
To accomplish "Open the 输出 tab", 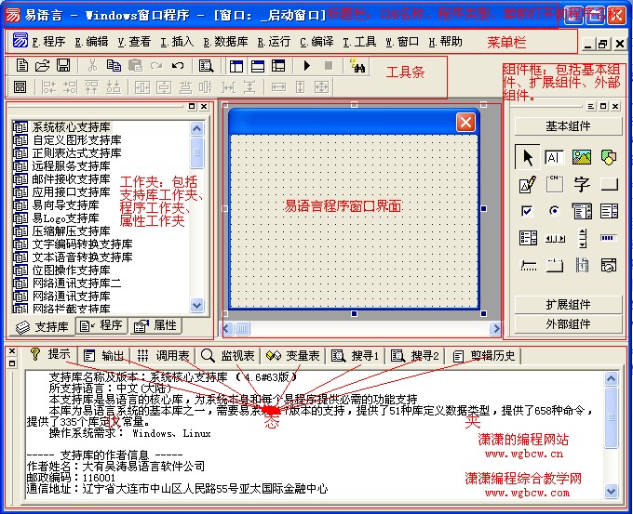I will [103, 356].
